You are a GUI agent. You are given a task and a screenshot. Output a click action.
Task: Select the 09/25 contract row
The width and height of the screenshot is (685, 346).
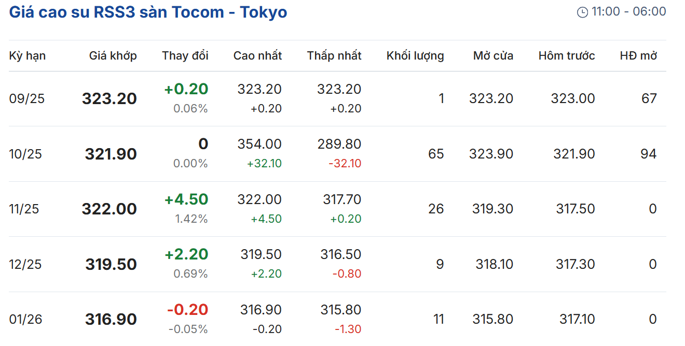pyautogui.click(x=27, y=99)
